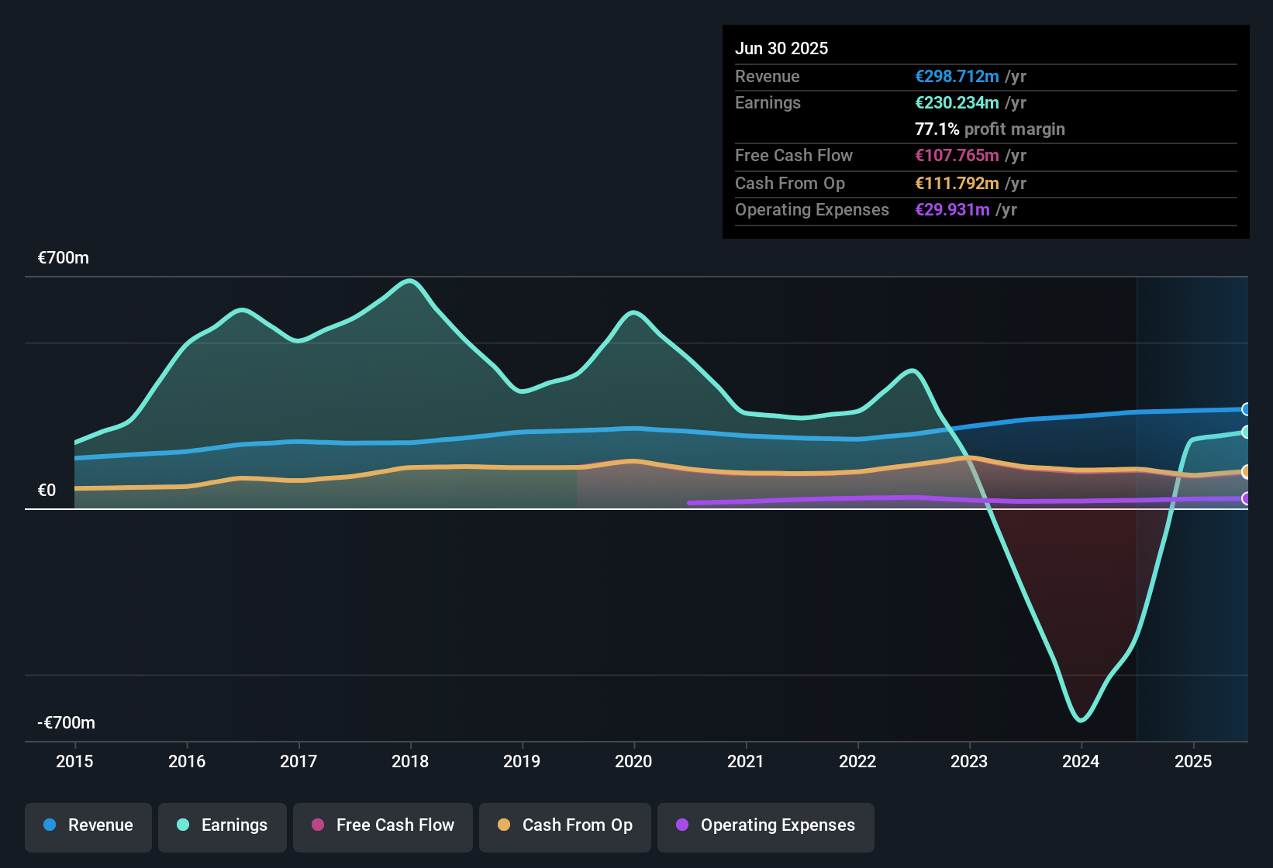
Task: Click the 2020 x-axis year label
Action: coord(633,762)
